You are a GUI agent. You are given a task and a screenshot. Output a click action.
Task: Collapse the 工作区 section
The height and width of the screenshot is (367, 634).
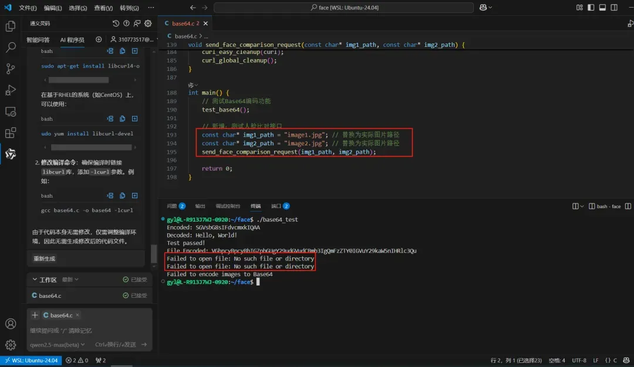click(35, 280)
